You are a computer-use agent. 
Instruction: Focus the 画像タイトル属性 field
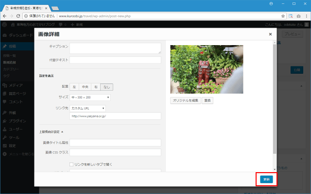click(x=115, y=143)
